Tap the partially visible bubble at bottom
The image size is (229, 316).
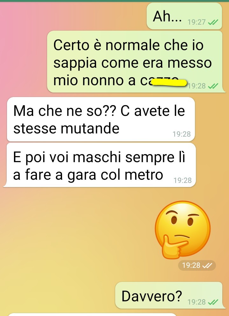pos(93,315)
